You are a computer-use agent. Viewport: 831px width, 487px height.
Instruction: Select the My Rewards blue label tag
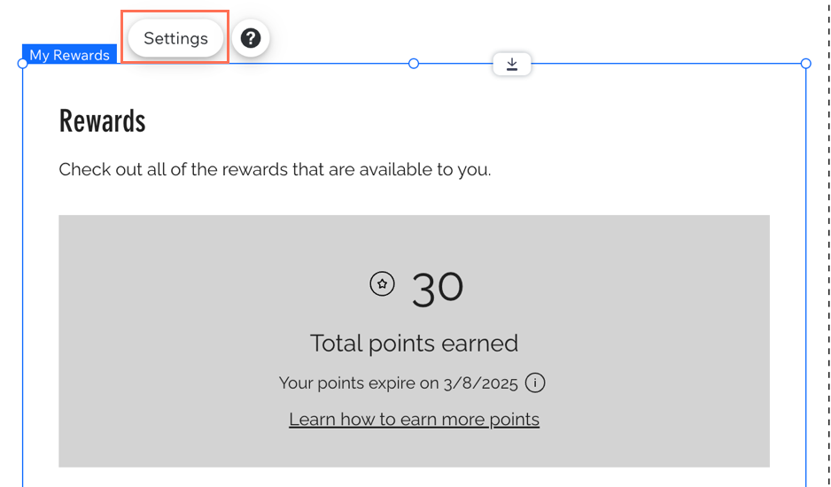(x=69, y=55)
